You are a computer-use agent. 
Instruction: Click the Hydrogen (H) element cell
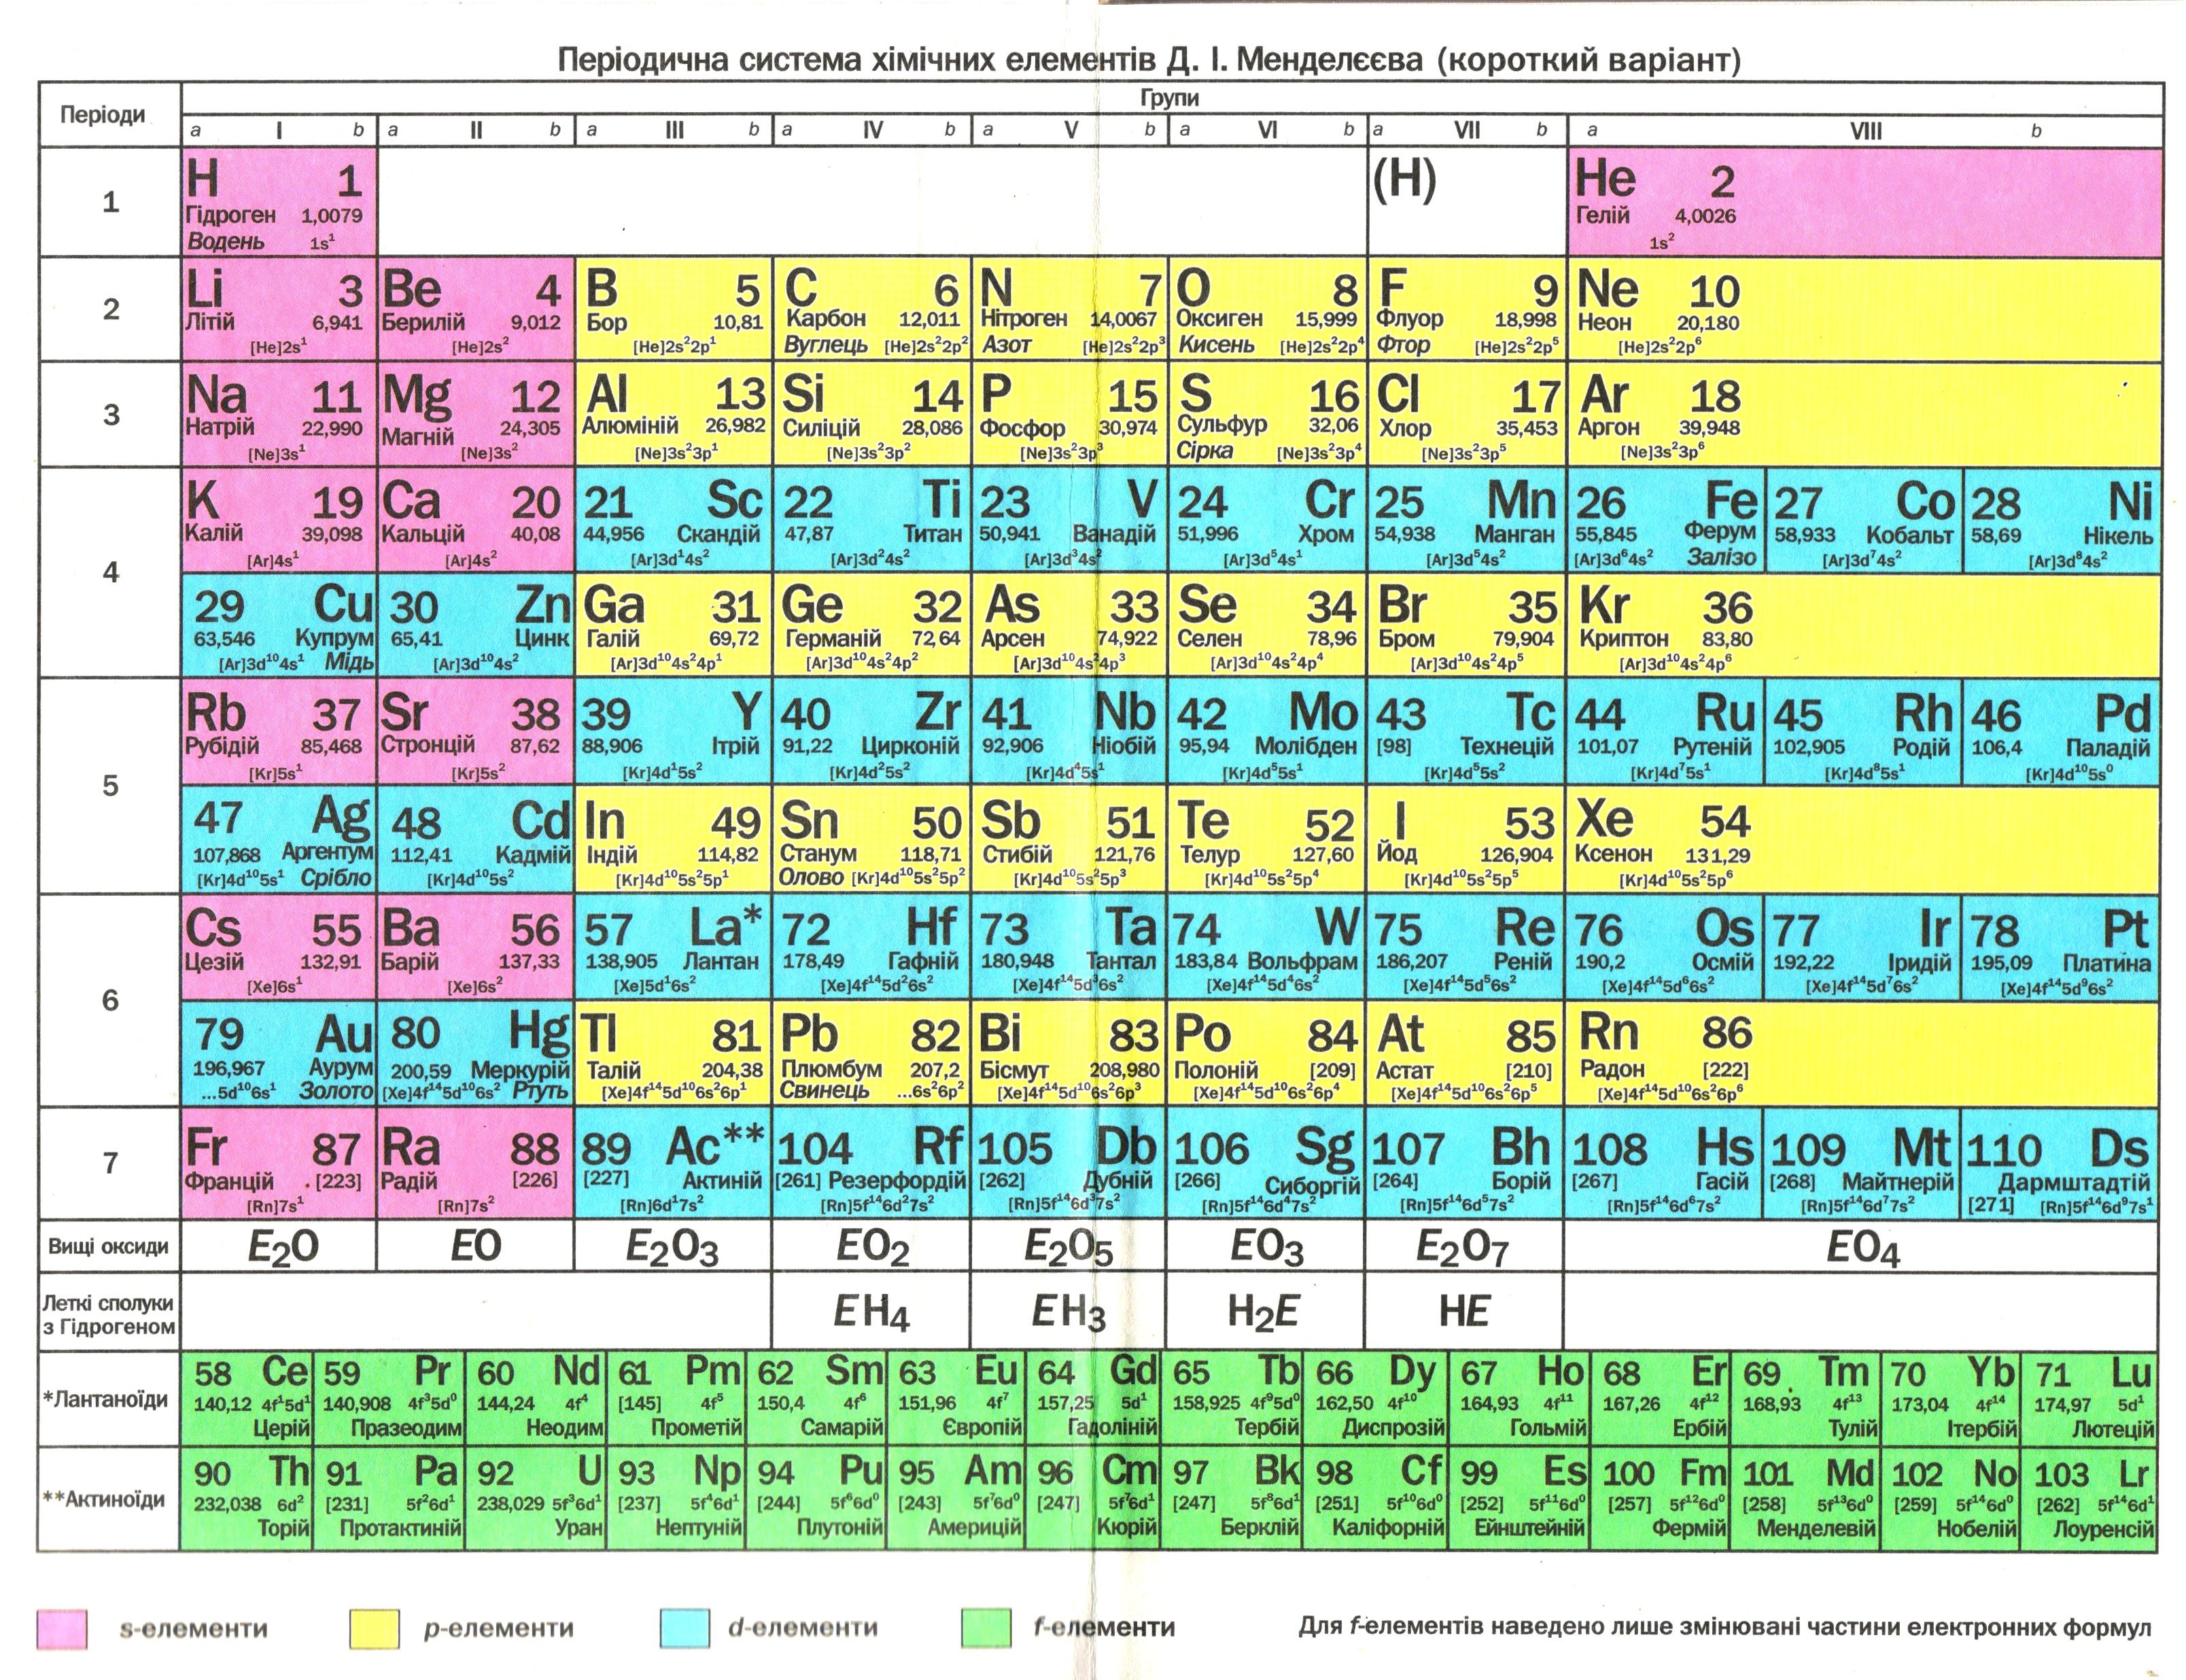pyautogui.click(x=279, y=202)
